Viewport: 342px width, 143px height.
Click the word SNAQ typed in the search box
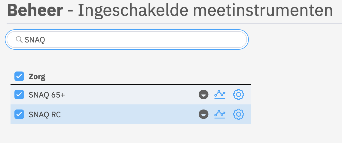click(x=35, y=40)
